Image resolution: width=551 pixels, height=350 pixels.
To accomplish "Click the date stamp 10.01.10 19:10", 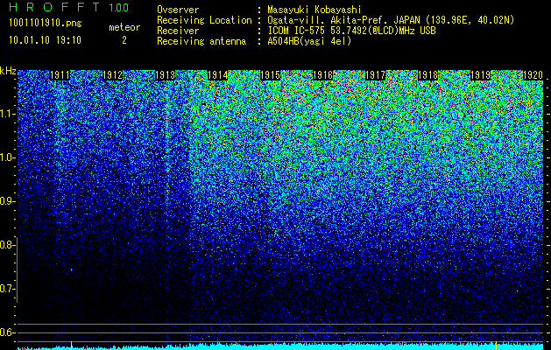I will click(x=46, y=40).
